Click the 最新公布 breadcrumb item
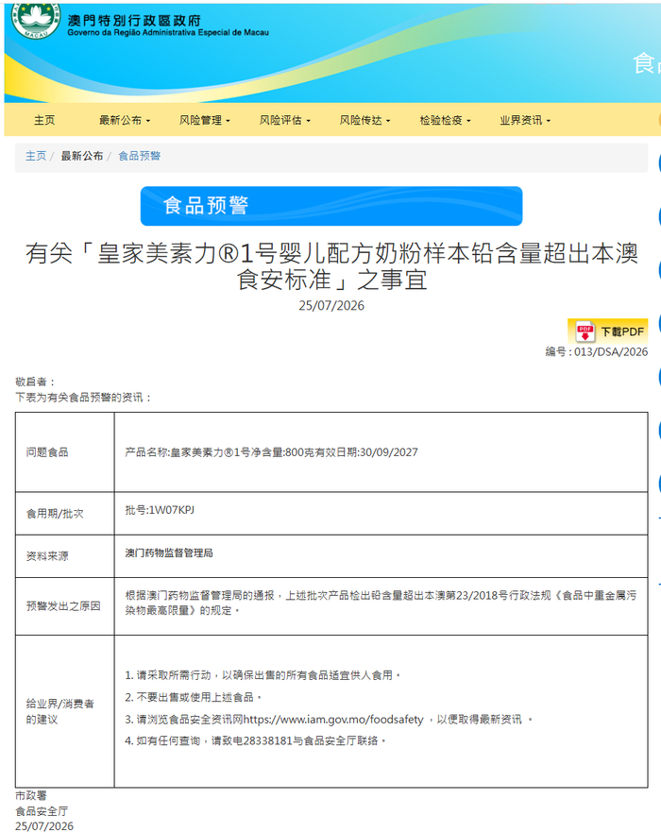The image size is (661, 833). [82, 156]
